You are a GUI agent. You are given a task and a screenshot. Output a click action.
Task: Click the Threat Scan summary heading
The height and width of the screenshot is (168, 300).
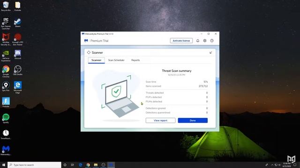click(x=177, y=71)
